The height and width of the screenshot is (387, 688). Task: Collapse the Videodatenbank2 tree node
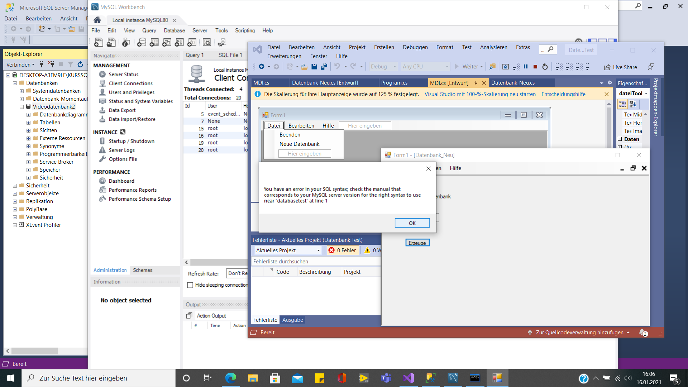[21, 107]
